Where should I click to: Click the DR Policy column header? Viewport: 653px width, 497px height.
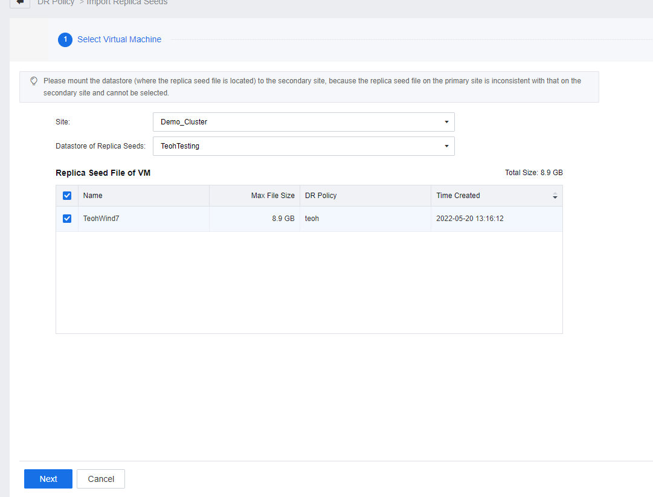[x=321, y=196]
